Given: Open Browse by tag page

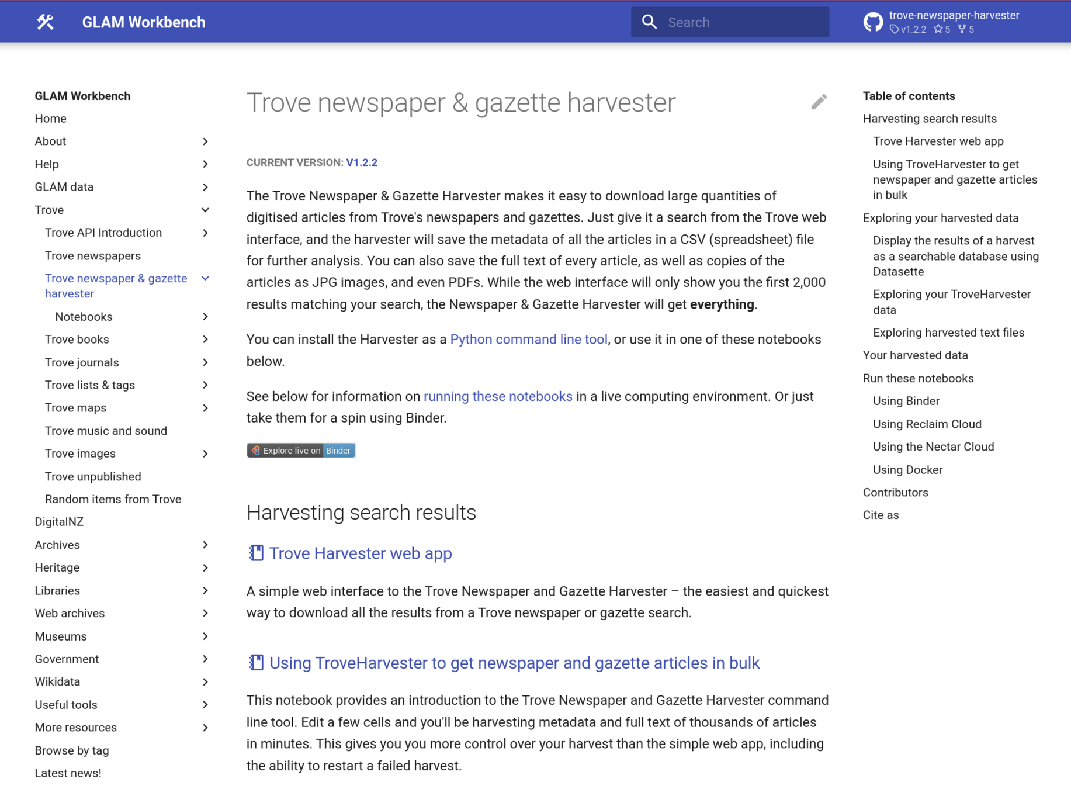Looking at the screenshot, I should pos(72,750).
